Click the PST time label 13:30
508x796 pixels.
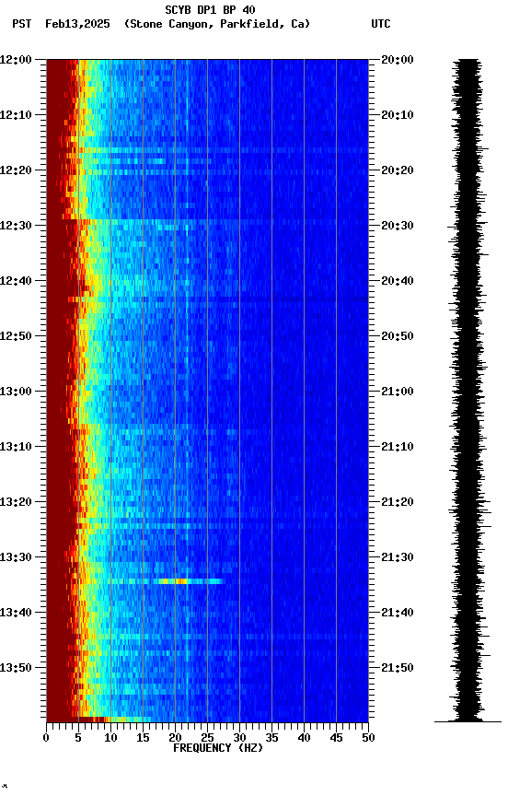click(16, 558)
